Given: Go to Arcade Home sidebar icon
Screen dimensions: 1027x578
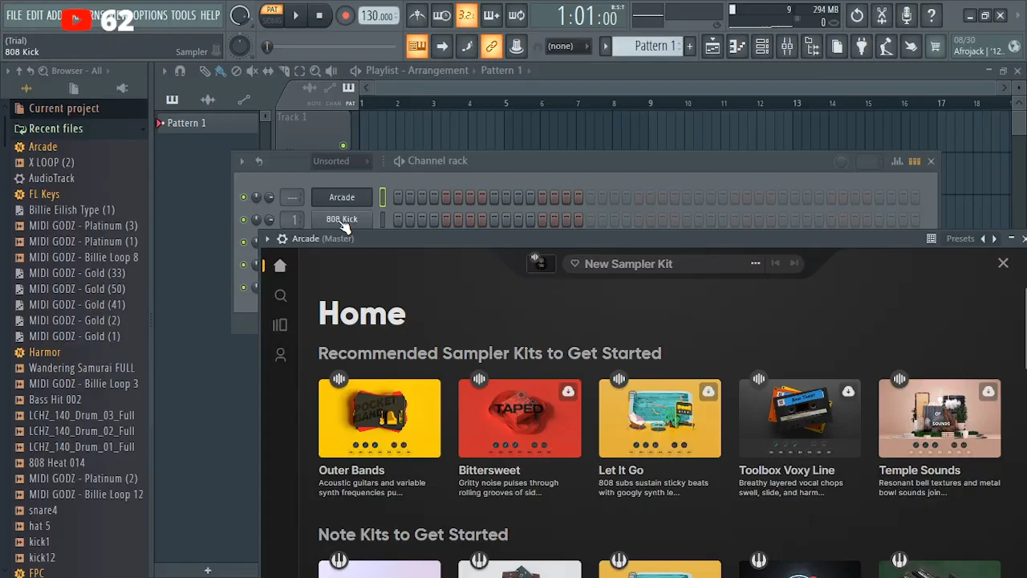Looking at the screenshot, I should (x=280, y=266).
